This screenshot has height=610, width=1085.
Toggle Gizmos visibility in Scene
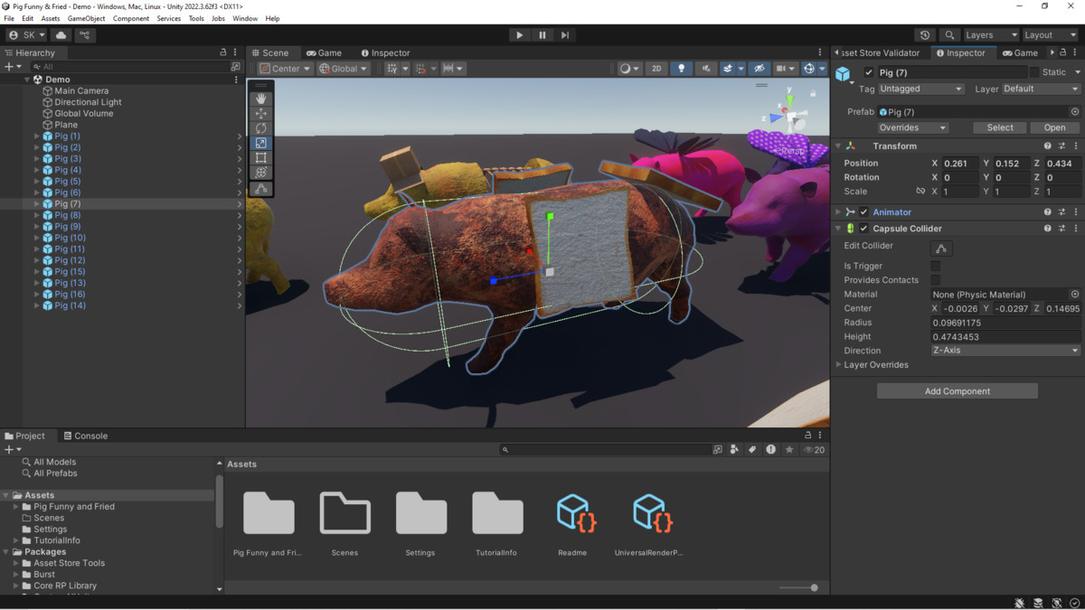click(808, 69)
